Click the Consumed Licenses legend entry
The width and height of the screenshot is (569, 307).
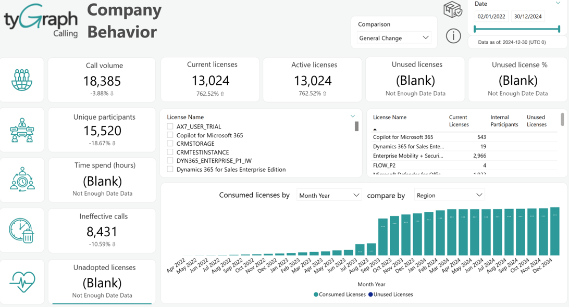[x=340, y=295]
